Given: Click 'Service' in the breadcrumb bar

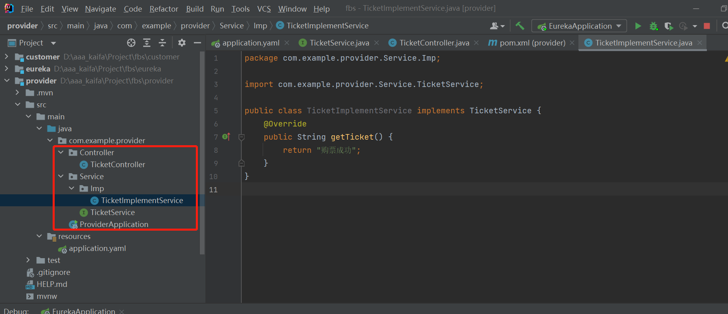Looking at the screenshot, I should tap(231, 26).
